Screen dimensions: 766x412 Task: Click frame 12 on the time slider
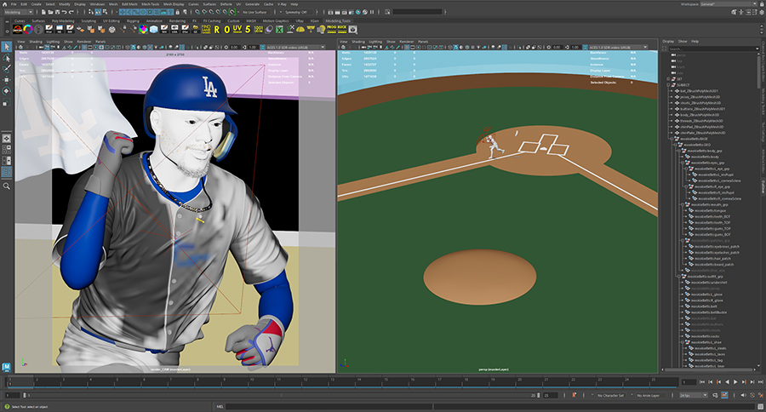(306, 381)
